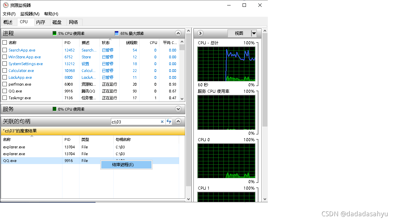Select the Taskmgr.exe process name
The width and height of the screenshot is (393, 221).
pyautogui.click(x=19, y=98)
